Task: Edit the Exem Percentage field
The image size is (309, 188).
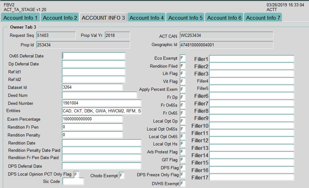Action: click(92, 119)
